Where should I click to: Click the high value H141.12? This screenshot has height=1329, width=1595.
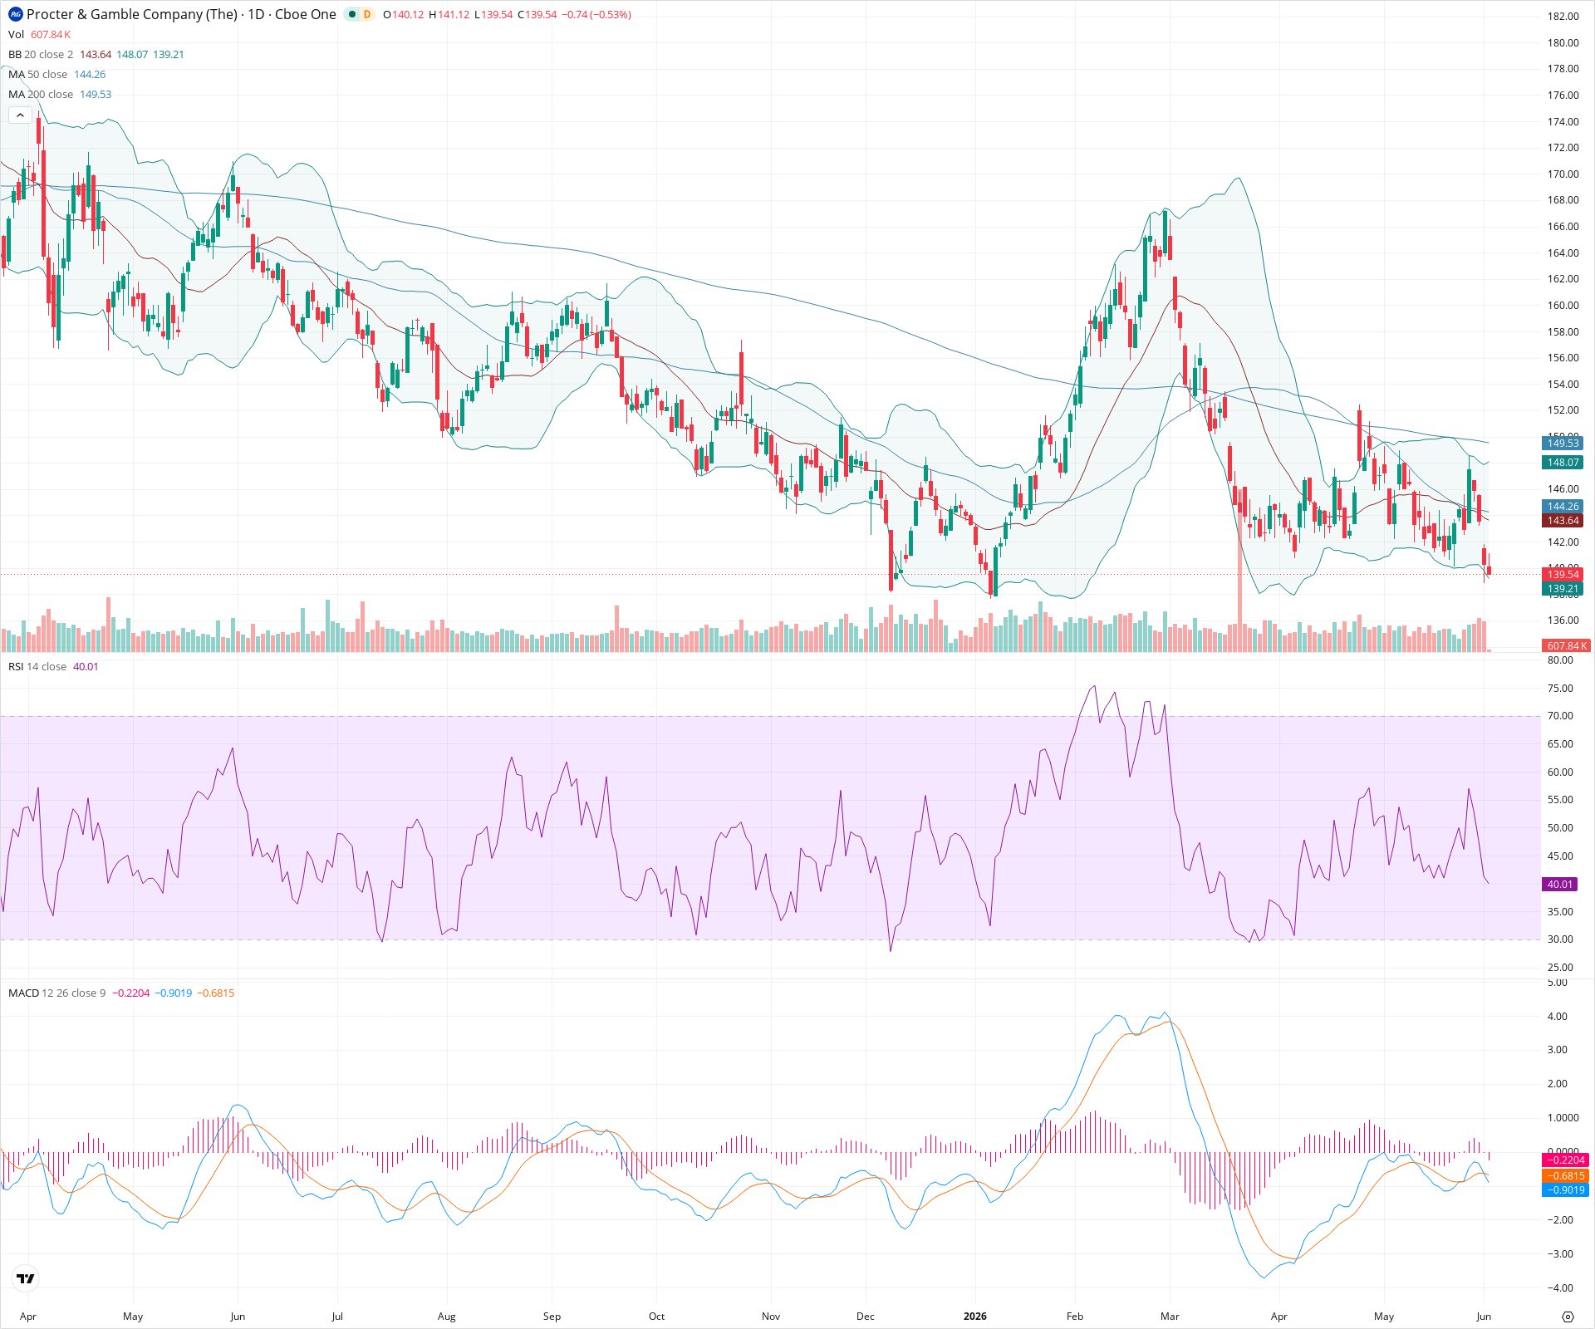click(449, 14)
